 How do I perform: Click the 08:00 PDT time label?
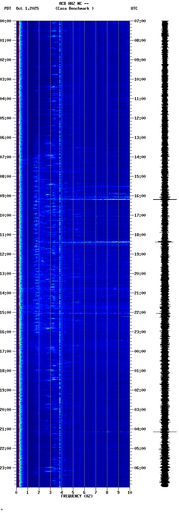coord(6,177)
